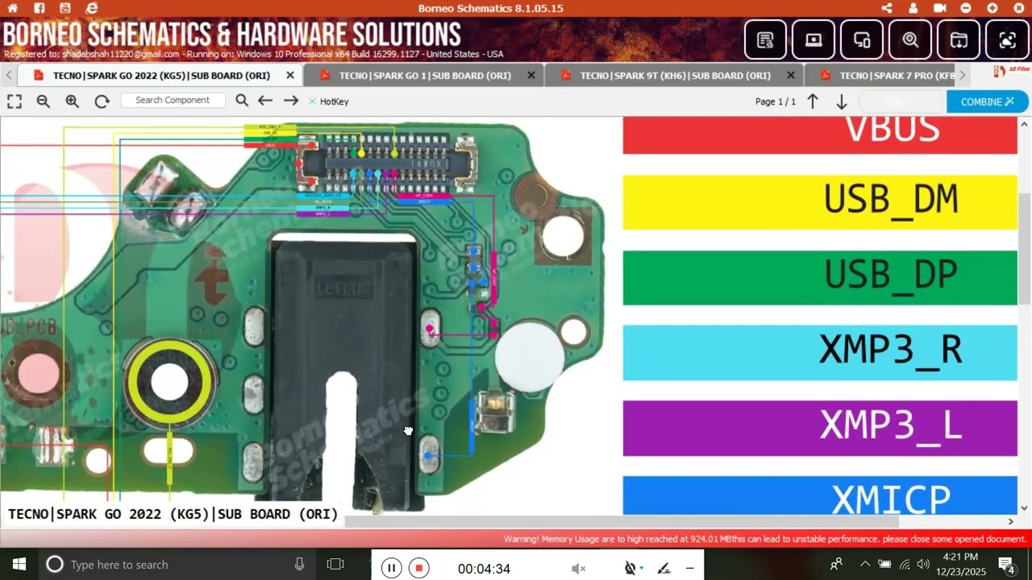Viewport: 1032px width, 580px height.
Task: Select the XMICP blue legend bar
Action: pos(820,495)
